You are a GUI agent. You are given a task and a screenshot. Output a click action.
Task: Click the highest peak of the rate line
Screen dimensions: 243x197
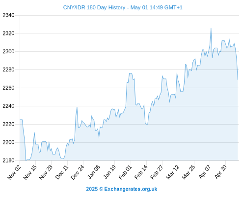[211, 29]
